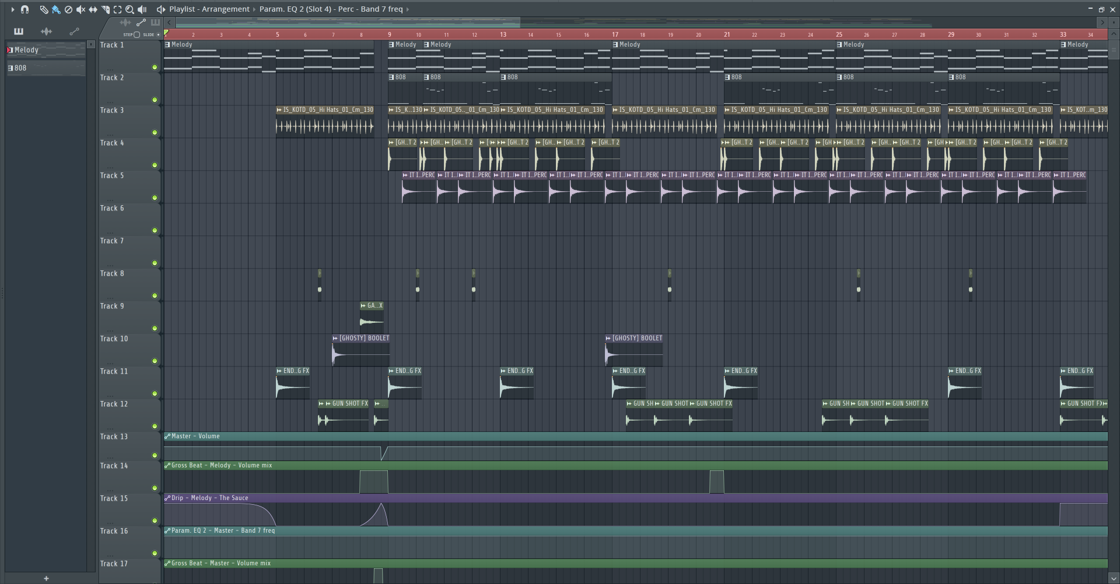The image size is (1120, 584).
Task: Jump to bar 17 on the timeline ruler
Action: pyautogui.click(x=615, y=34)
